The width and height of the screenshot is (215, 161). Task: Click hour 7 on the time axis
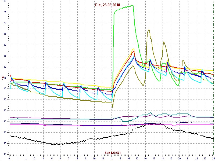coord(69,158)
